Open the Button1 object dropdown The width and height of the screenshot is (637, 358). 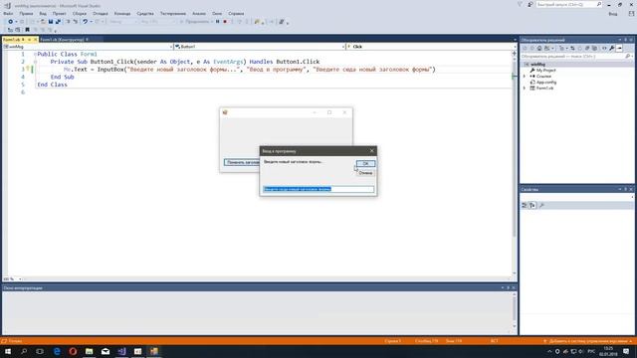point(260,47)
